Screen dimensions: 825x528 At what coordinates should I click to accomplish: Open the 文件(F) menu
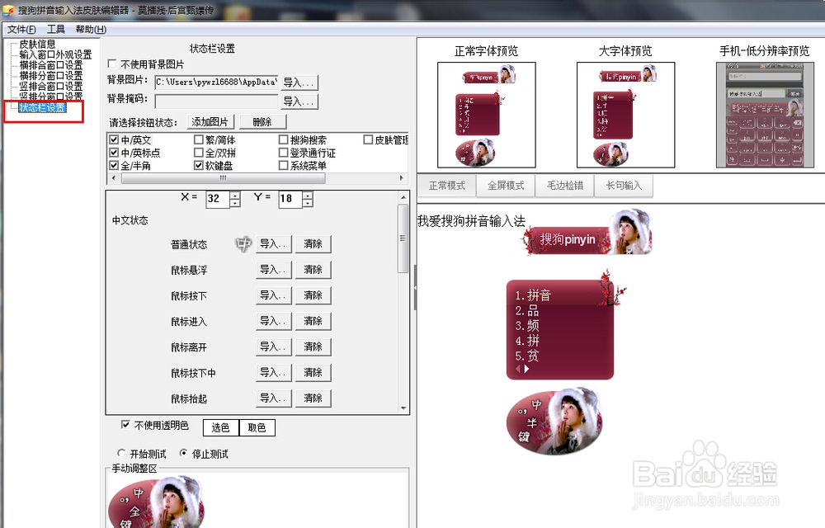click(21, 30)
